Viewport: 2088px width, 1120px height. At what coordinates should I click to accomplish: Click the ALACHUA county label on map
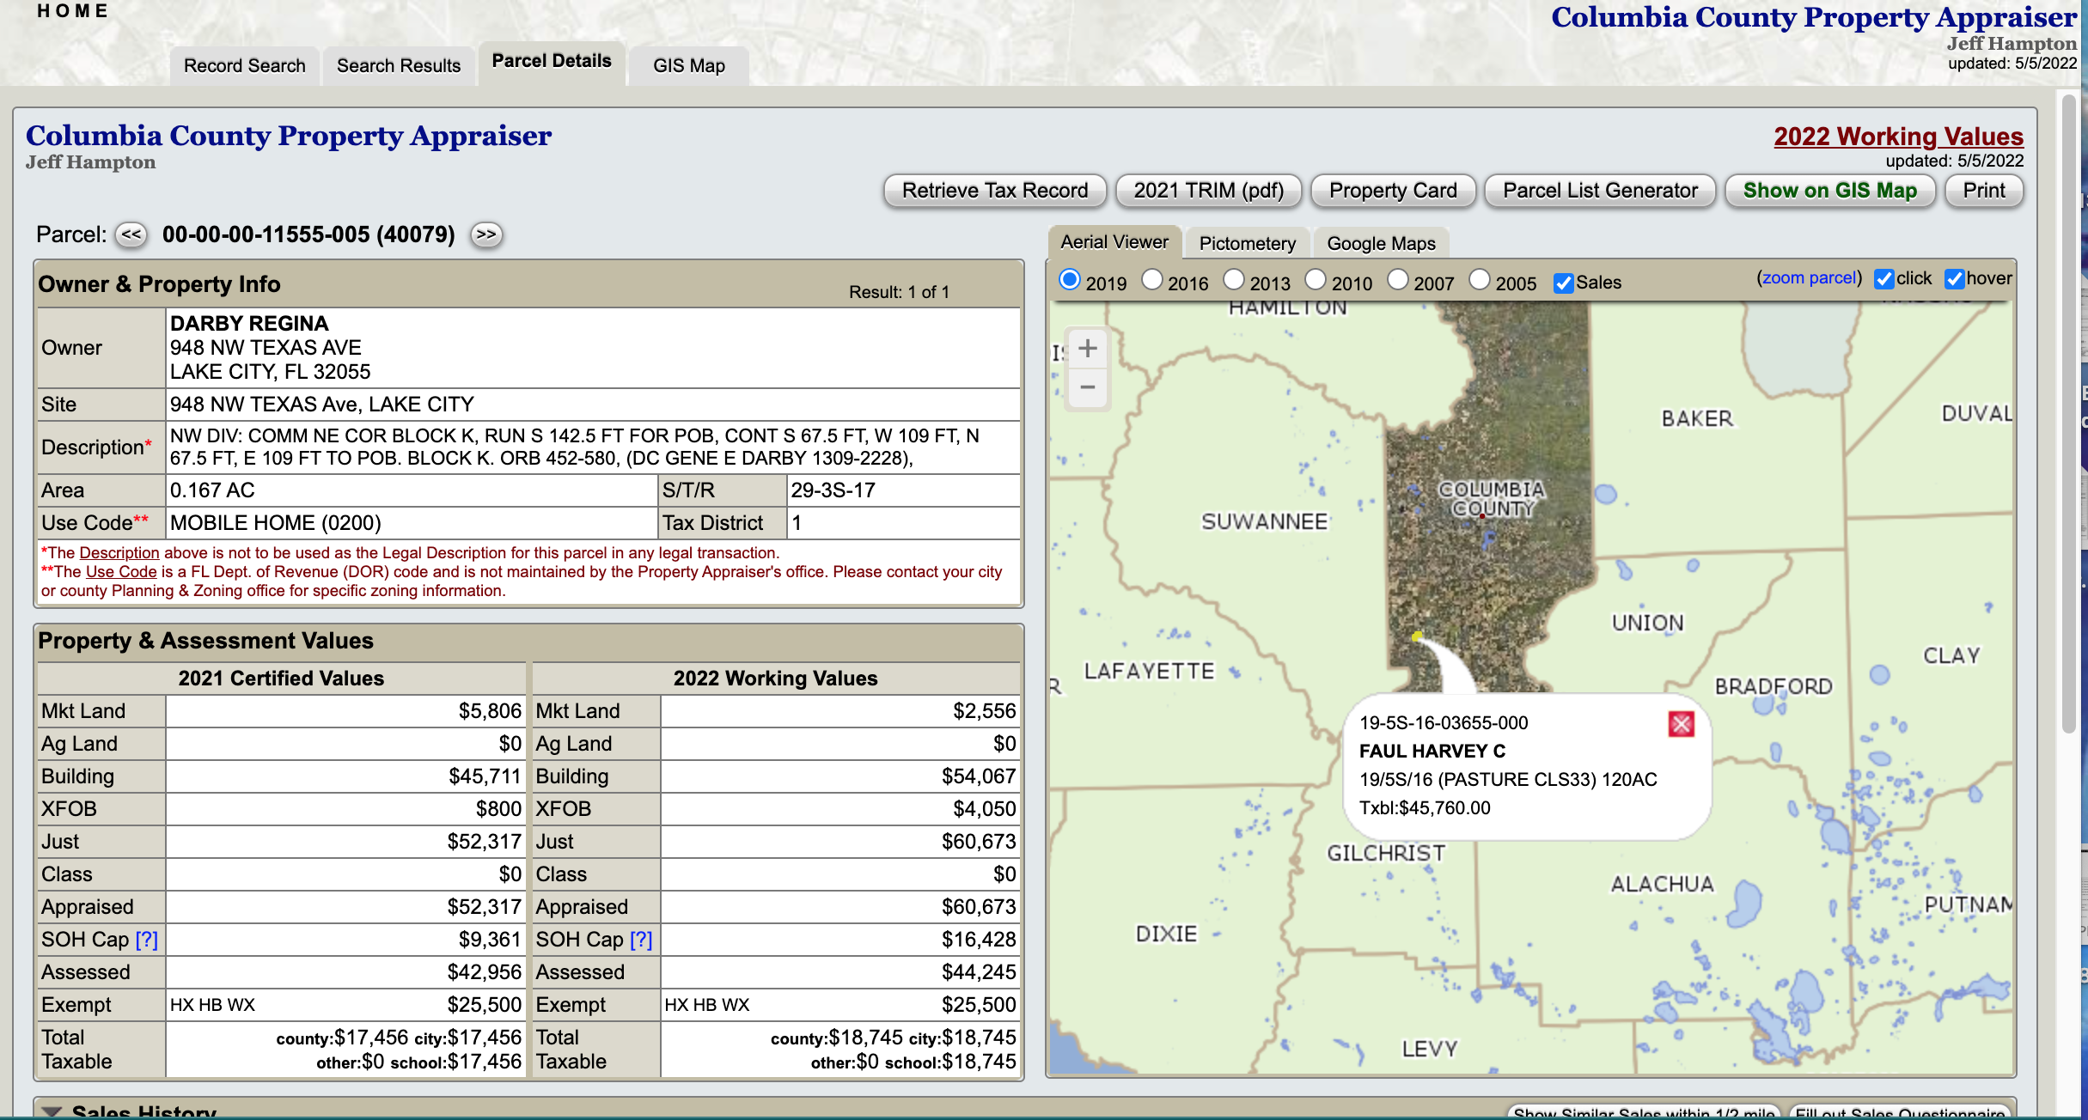(x=1662, y=884)
